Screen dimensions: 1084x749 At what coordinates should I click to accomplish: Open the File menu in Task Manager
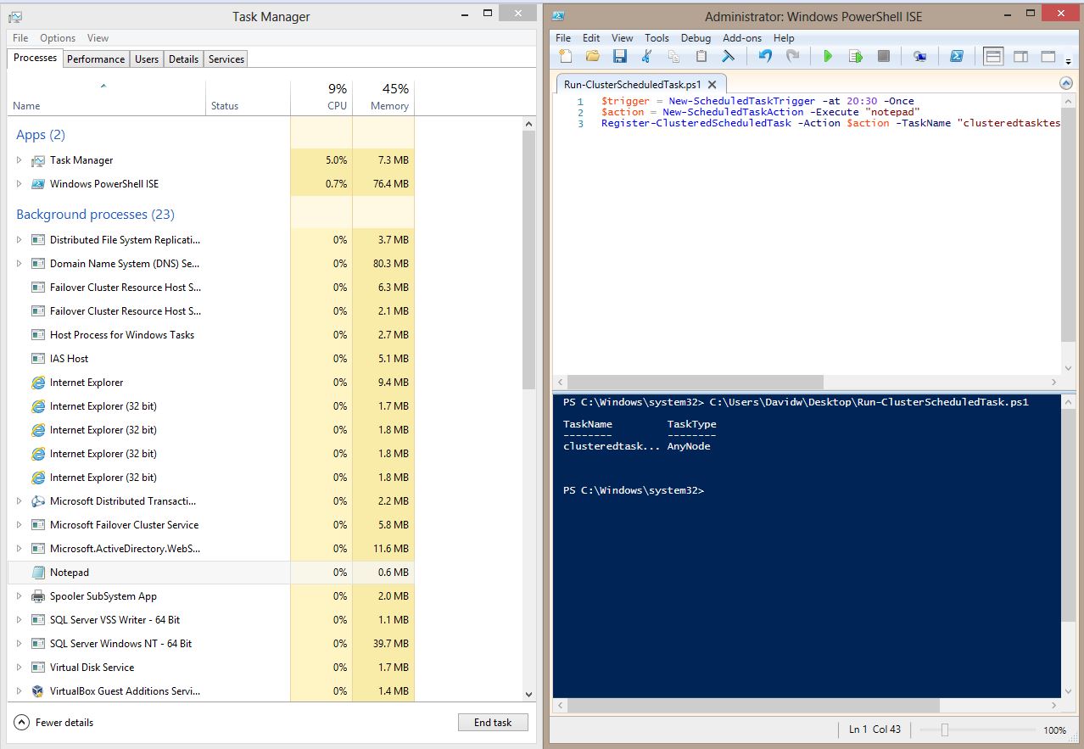20,38
